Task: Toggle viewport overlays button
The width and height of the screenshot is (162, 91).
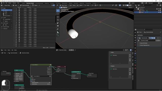Action: click(x=120, y=5)
